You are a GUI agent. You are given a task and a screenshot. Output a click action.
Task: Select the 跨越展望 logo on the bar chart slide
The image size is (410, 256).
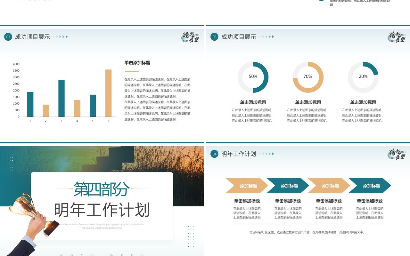point(191,37)
